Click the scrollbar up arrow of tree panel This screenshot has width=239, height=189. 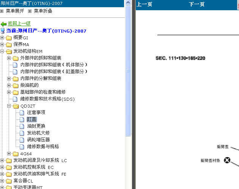[128, 3]
